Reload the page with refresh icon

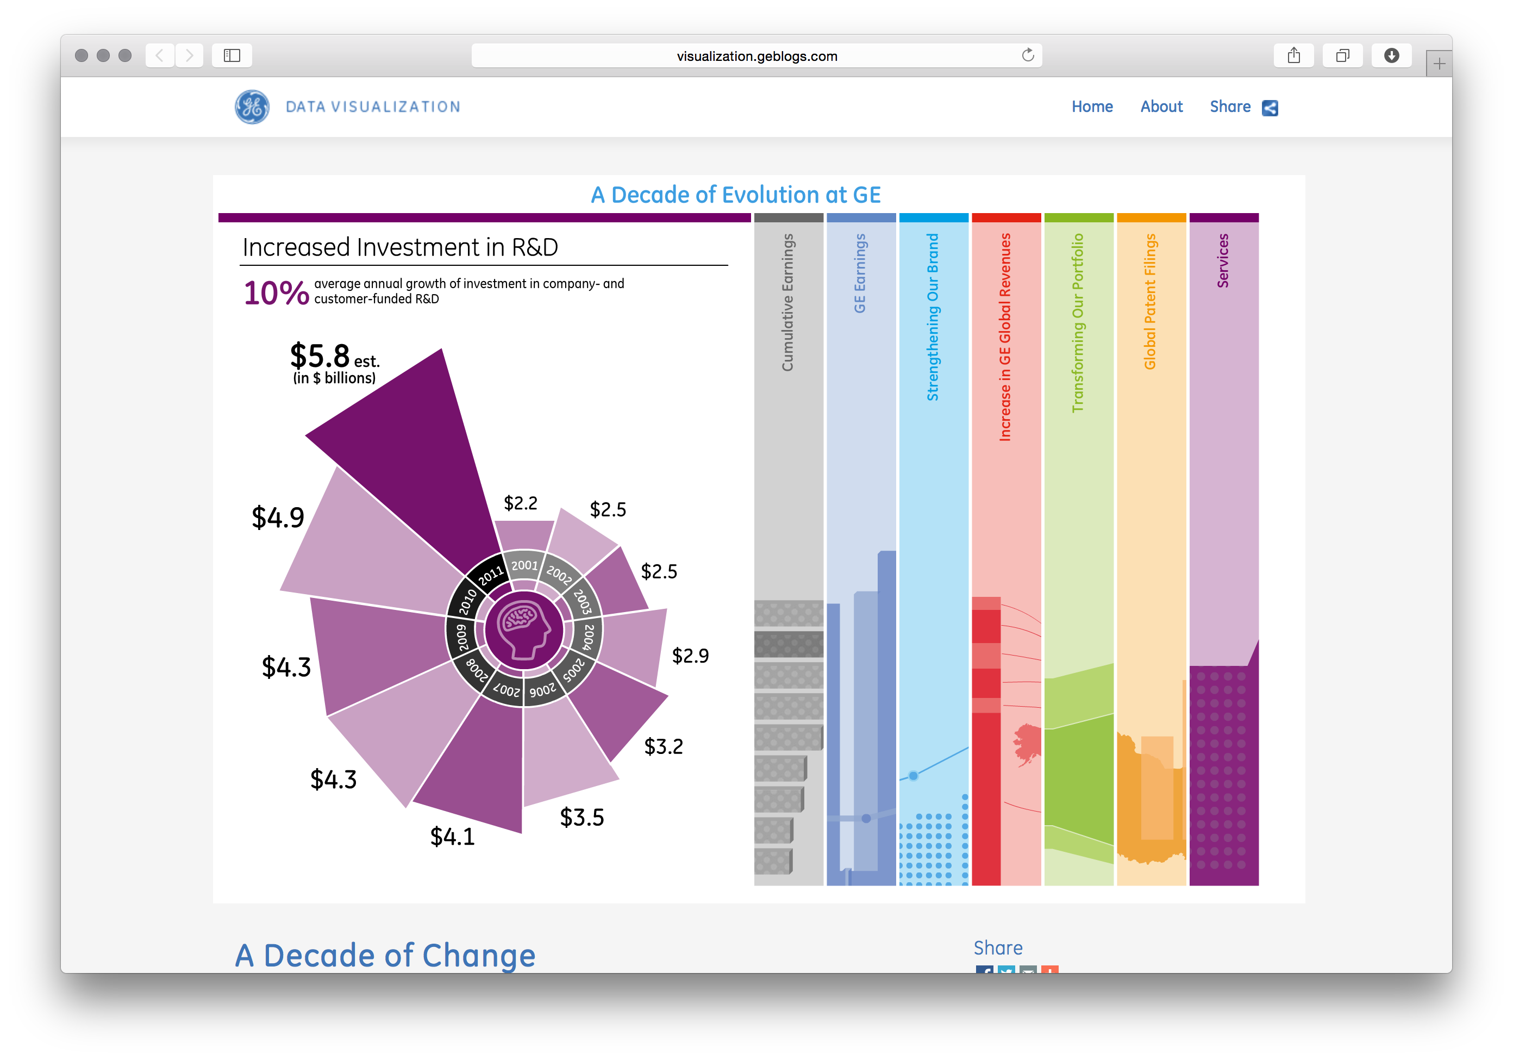click(1027, 55)
